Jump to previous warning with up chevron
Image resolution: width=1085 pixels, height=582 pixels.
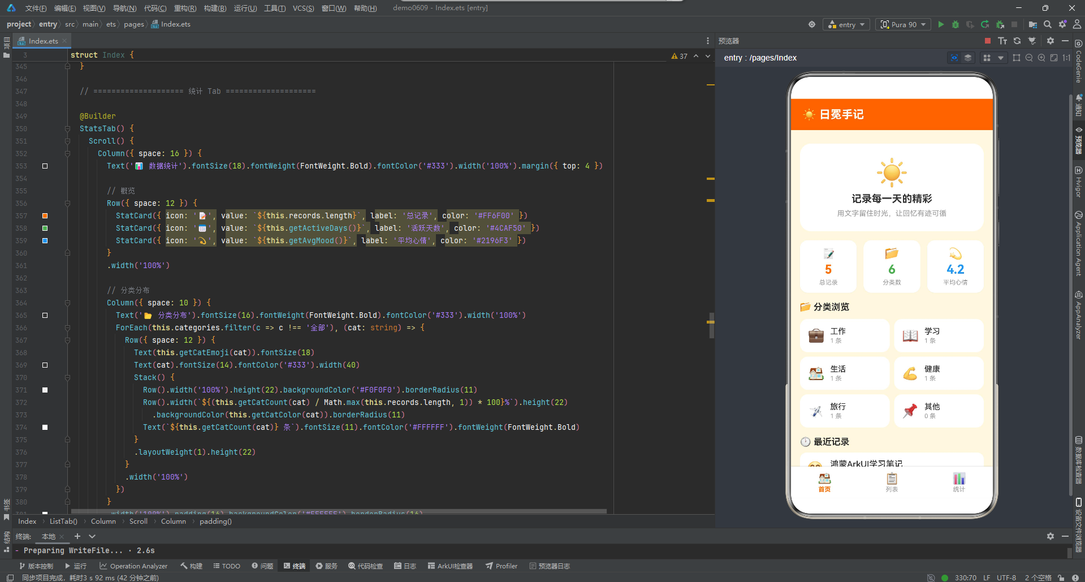point(696,56)
